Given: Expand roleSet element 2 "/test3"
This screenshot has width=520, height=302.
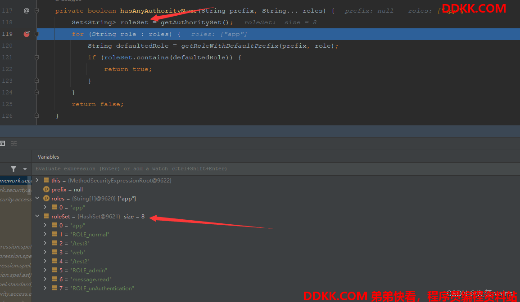Looking at the screenshot, I should (x=45, y=243).
